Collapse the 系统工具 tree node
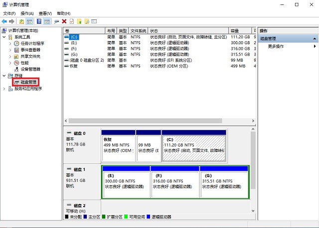 tap(4, 37)
